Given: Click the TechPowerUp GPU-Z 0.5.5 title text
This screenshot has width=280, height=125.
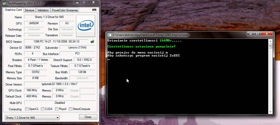Looking at the screenshot, I should tap(25, 3).
